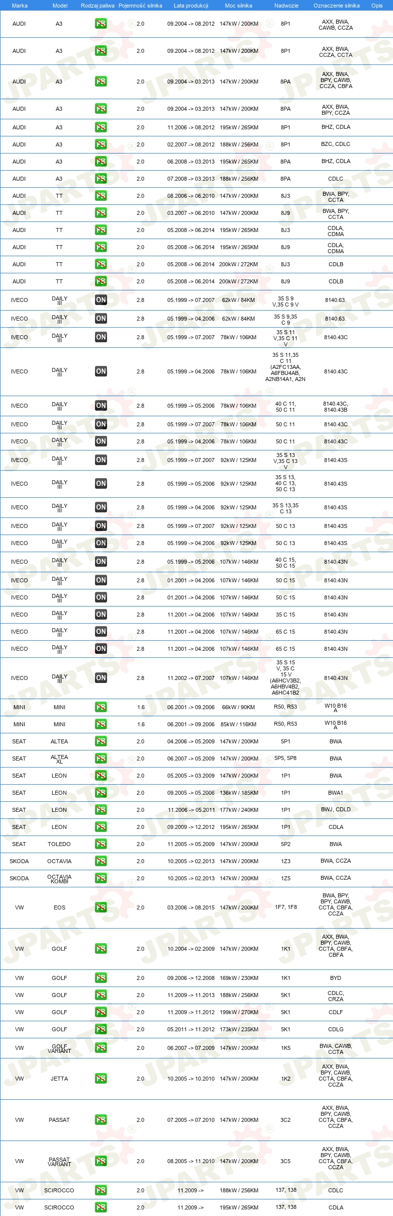Screen dimensions: 393x1216
Task: Click the '09.2009 -> 12.2012' Seat Leon date cell
Action: (x=191, y=827)
